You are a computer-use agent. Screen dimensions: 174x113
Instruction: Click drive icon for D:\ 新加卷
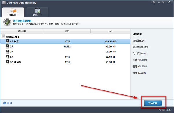pyautogui.click(x=7, y=62)
